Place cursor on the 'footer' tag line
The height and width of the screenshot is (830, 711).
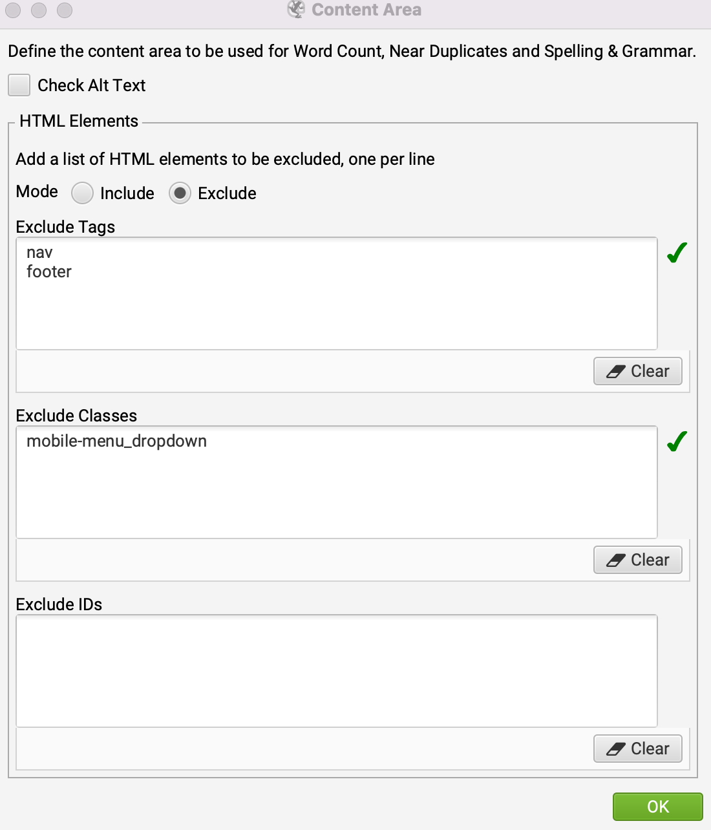click(49, 271)
